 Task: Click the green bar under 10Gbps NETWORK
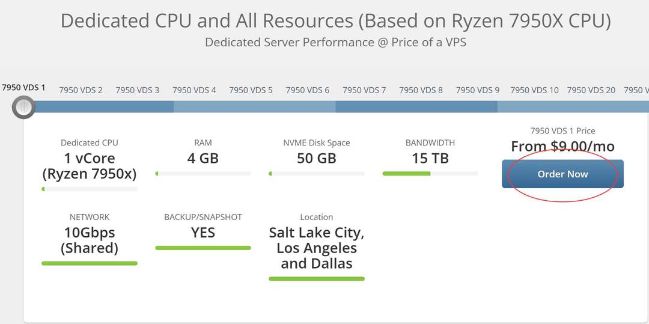coord(90,263)
